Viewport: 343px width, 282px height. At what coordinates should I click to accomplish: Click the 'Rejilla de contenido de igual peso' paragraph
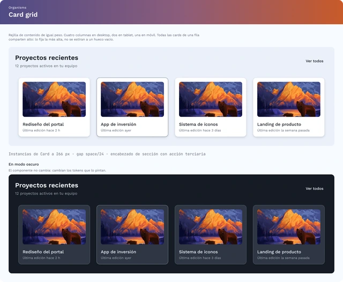104,37
